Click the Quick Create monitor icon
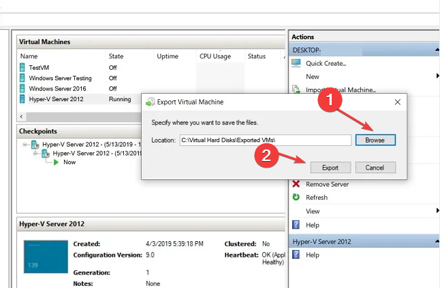 pyautogui.click(x=296, y=63)
